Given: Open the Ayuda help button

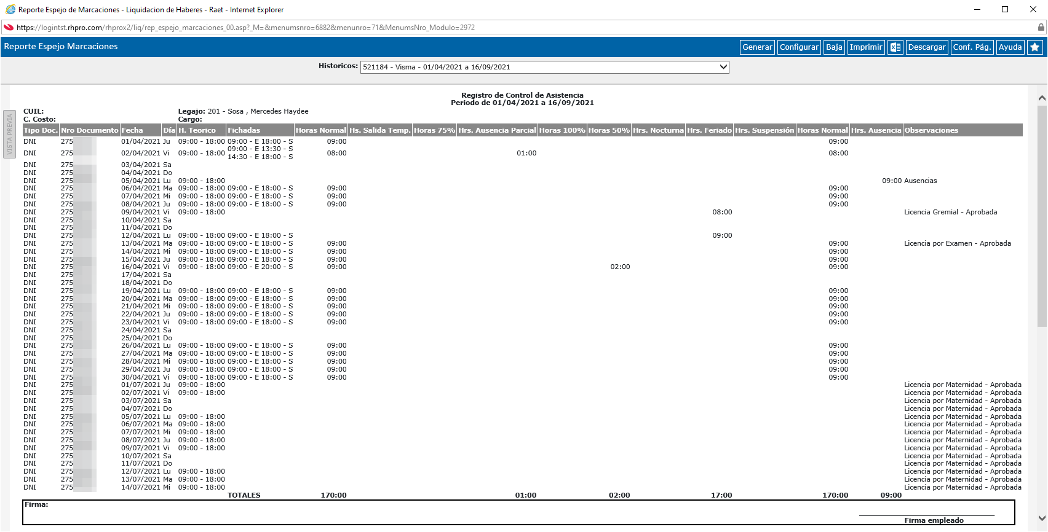Looking at the screenshot, I should tap(1010, 47).
